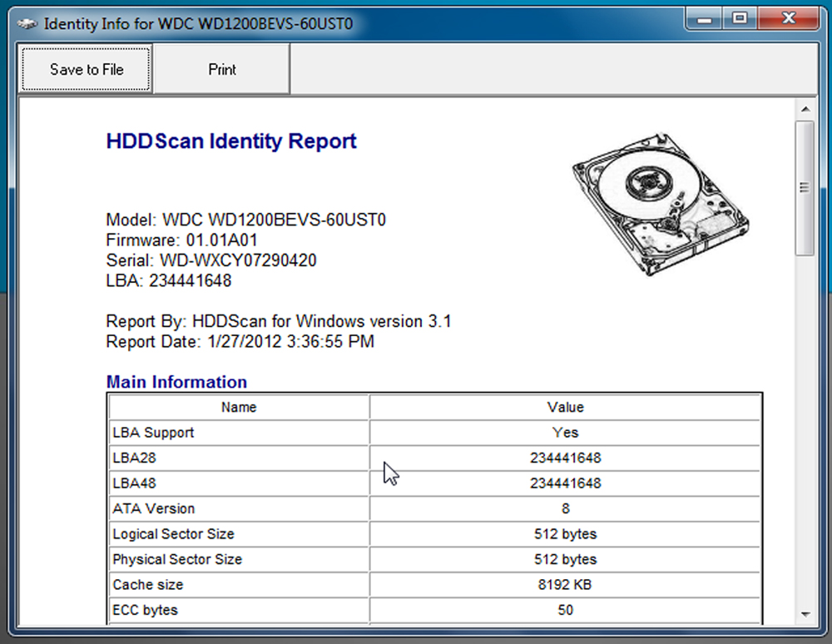The width and height of the screenshot is (832, 644).
Task: Click the LBA Support row name
Action: coord(153,433)
